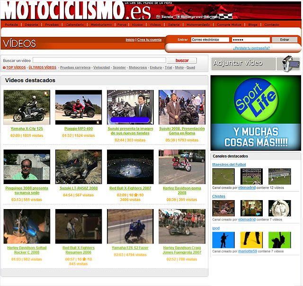This screenshot has width=303, height=286.
Task: Select Vídeos in the navigation bar
Action: (x=155, y=25)
